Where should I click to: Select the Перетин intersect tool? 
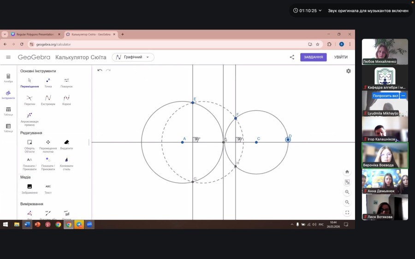(30, 100)
